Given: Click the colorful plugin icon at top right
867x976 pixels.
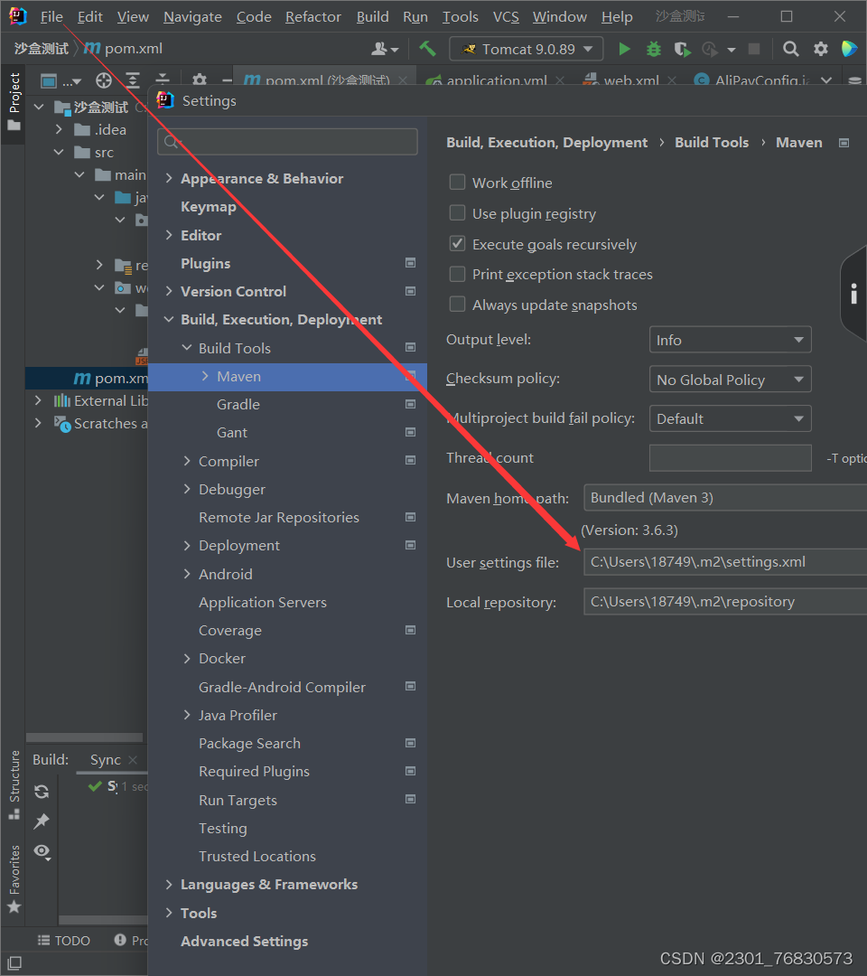Looking at the screenshot, I should click(x=850, y=49).
